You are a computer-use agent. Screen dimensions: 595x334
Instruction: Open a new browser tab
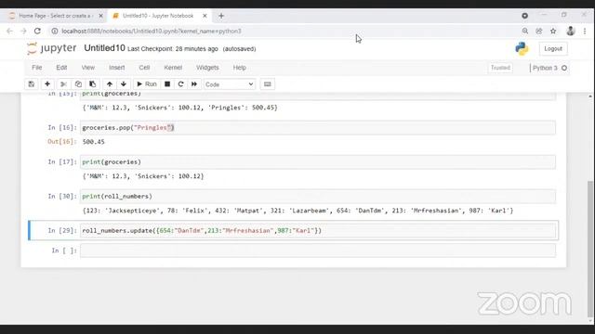point(221,16)
